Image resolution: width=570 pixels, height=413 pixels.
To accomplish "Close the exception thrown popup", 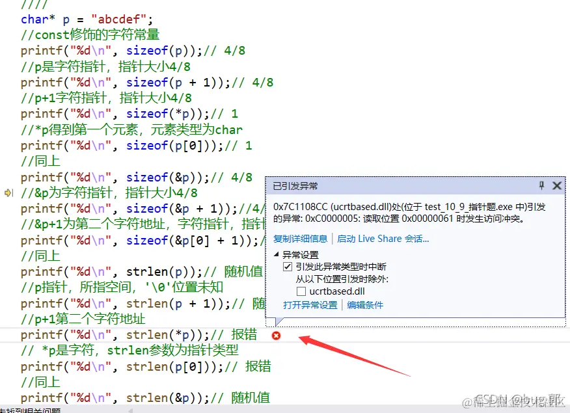I will (x=557, y=185).
